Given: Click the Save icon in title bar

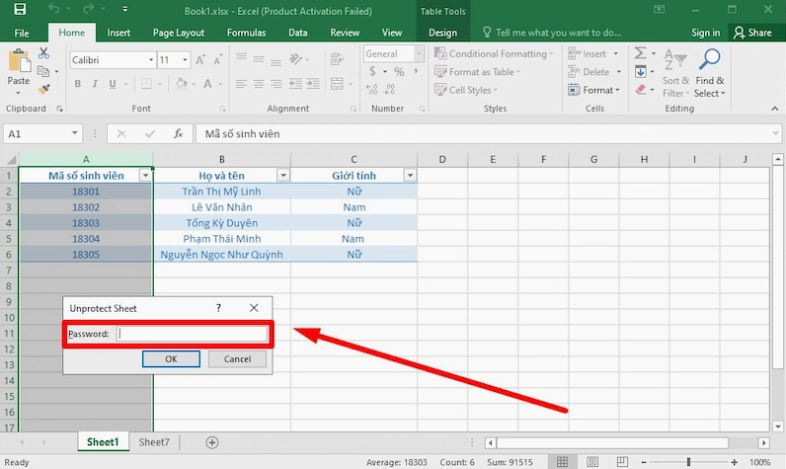Looking at the screenshot, I should click(x=20, y=9).
